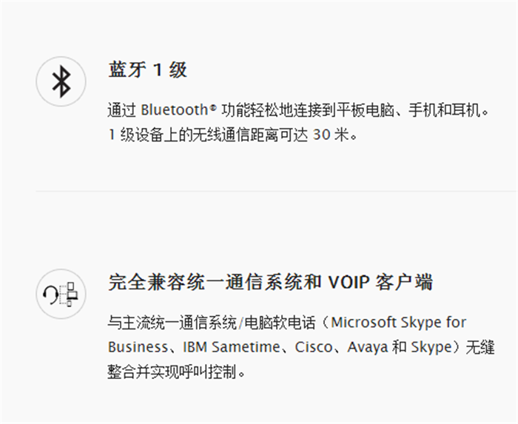Click the Avaya name in the paragraph
Image resolution: width=518 pixels, height=424 pixels.
367,347
